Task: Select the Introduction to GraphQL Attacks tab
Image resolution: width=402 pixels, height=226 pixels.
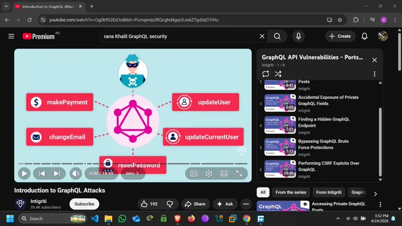Action: tap(48, 6)
